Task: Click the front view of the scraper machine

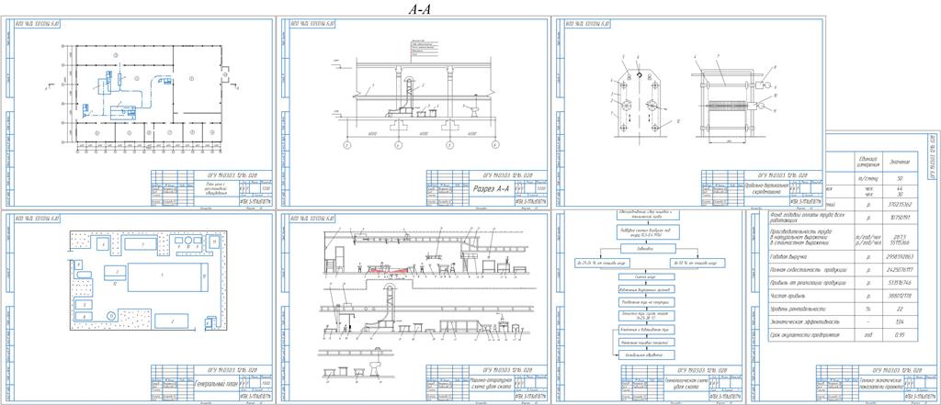Action: (640, 99)
